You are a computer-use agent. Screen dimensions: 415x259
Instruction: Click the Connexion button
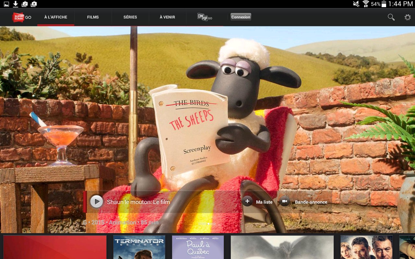[x=241, y=17]
